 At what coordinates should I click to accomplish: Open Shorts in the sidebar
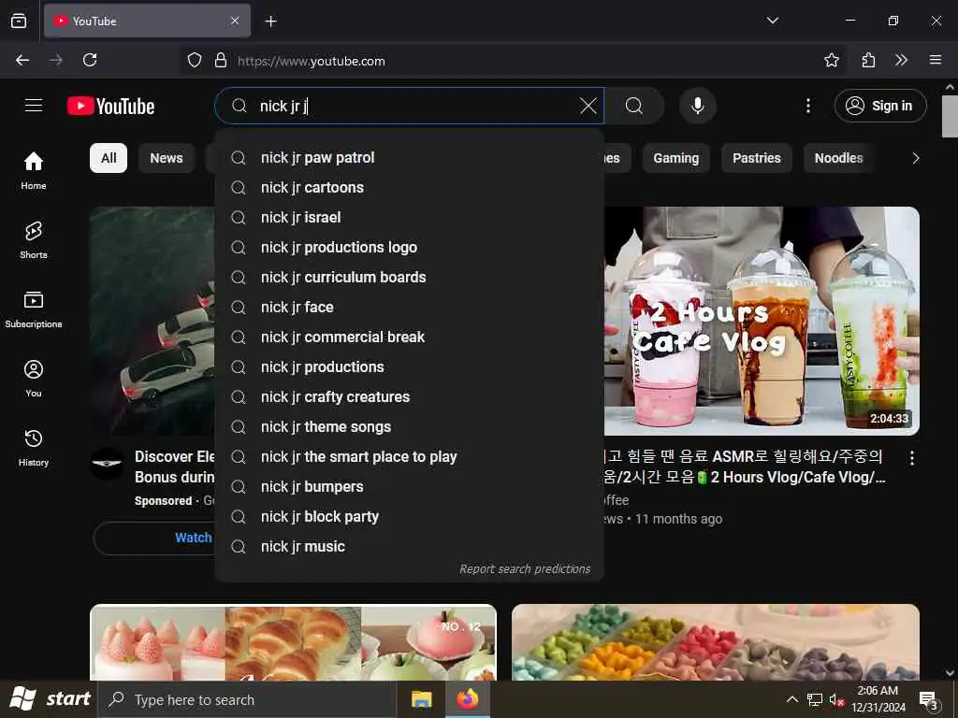34,240
